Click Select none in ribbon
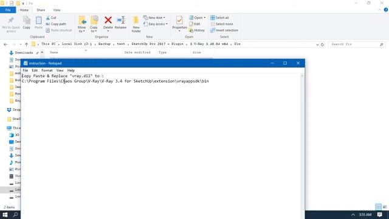This screenshot has height=219, width=389. 221,24
